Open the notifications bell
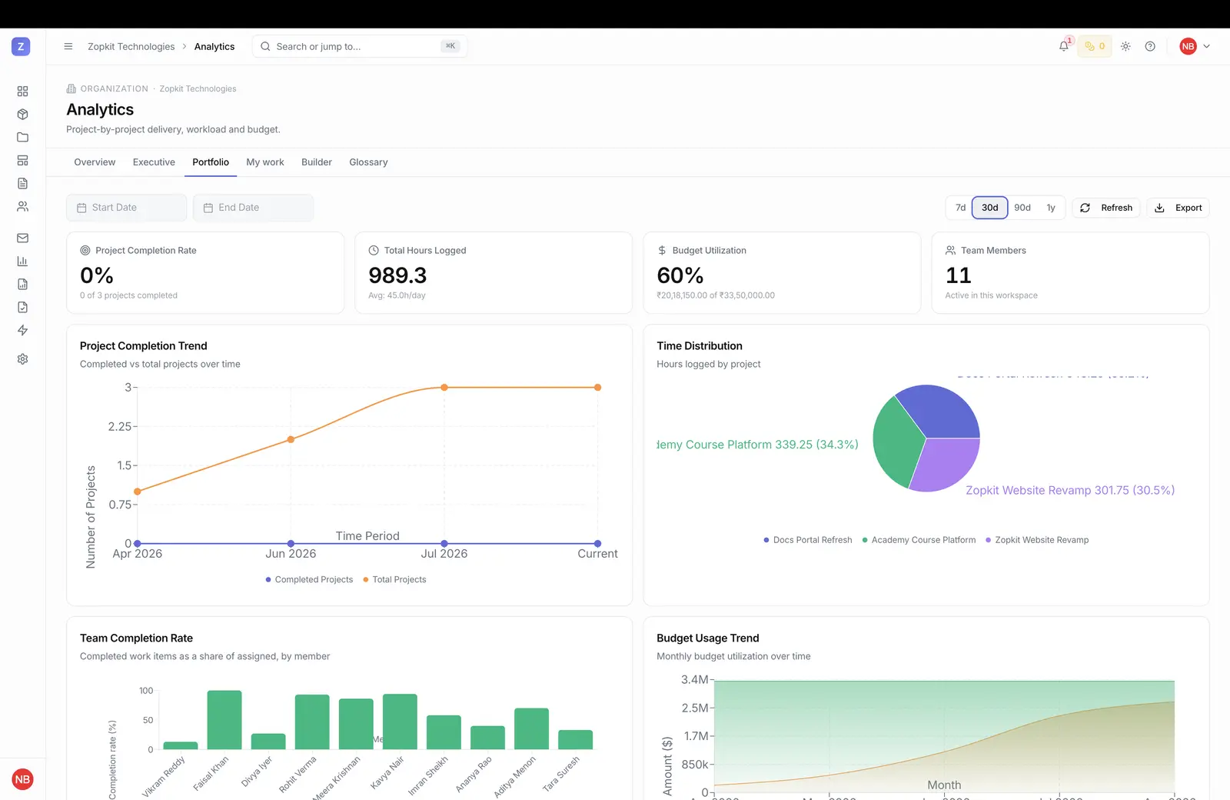 (x=1063, y=46)
